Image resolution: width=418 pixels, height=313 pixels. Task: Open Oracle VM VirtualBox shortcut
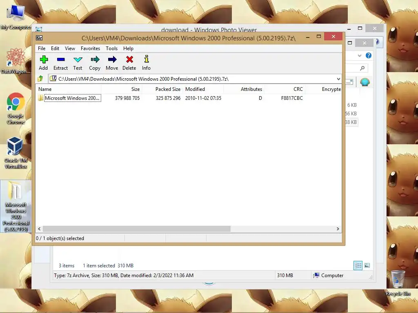(x=16, y=153)
